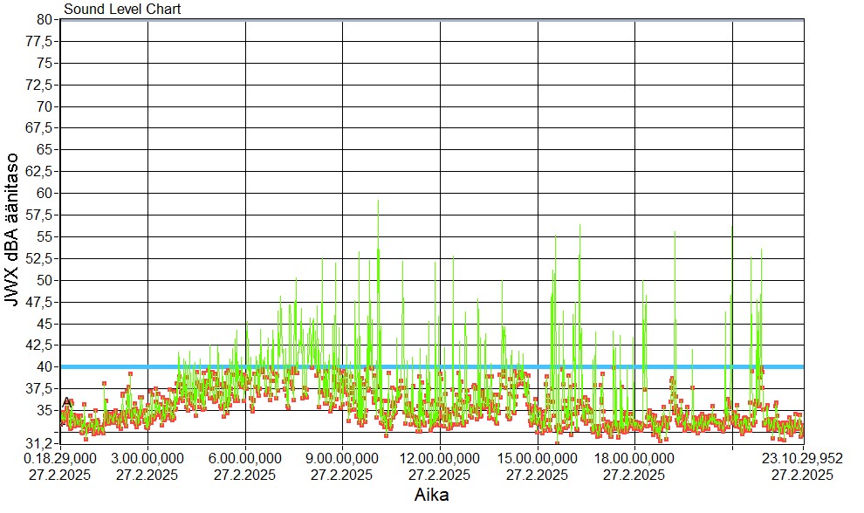The width and height of the screenshot is (864, 513).
Task: Select the "JWX dBA äänitaso" y-axis title
Action: pos(12,229)
